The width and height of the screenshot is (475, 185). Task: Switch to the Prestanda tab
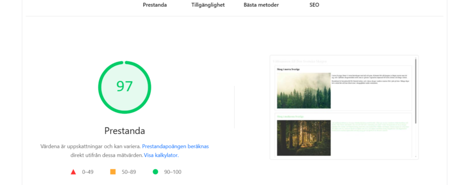154,5
